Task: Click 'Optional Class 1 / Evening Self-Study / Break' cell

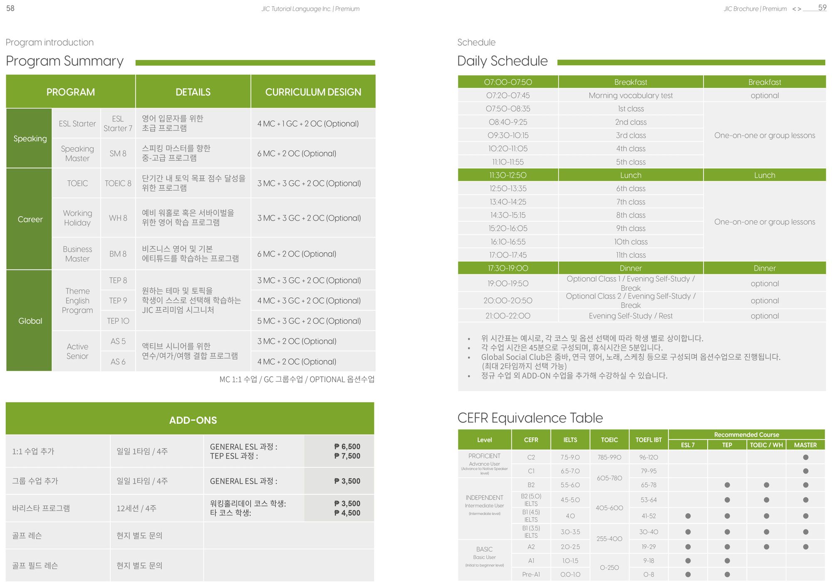Action: (631, 283)
